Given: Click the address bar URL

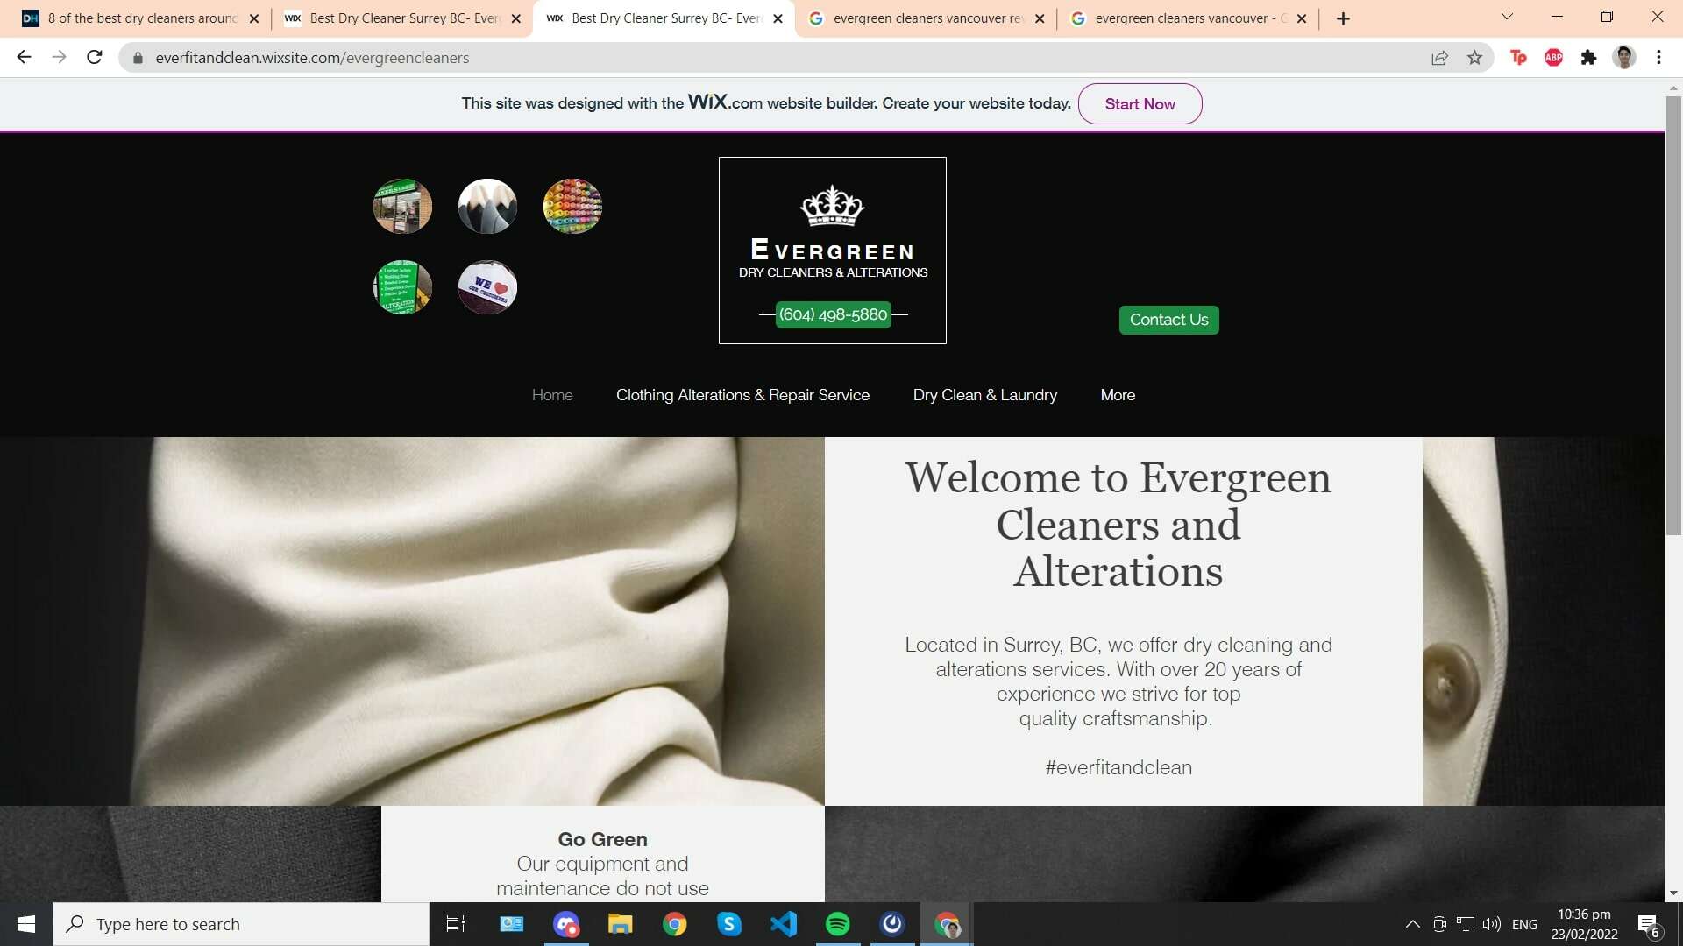Looking at the screenshot, I should coord(312,58).
